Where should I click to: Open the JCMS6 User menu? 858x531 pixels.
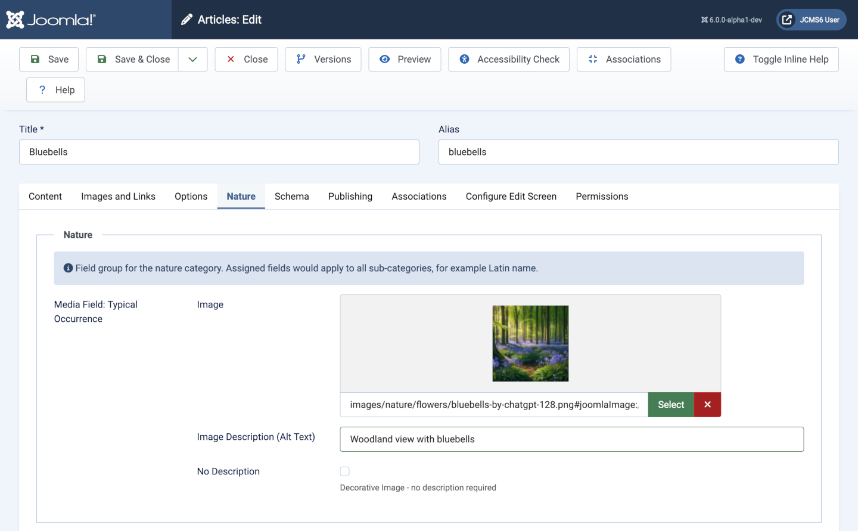811,20
